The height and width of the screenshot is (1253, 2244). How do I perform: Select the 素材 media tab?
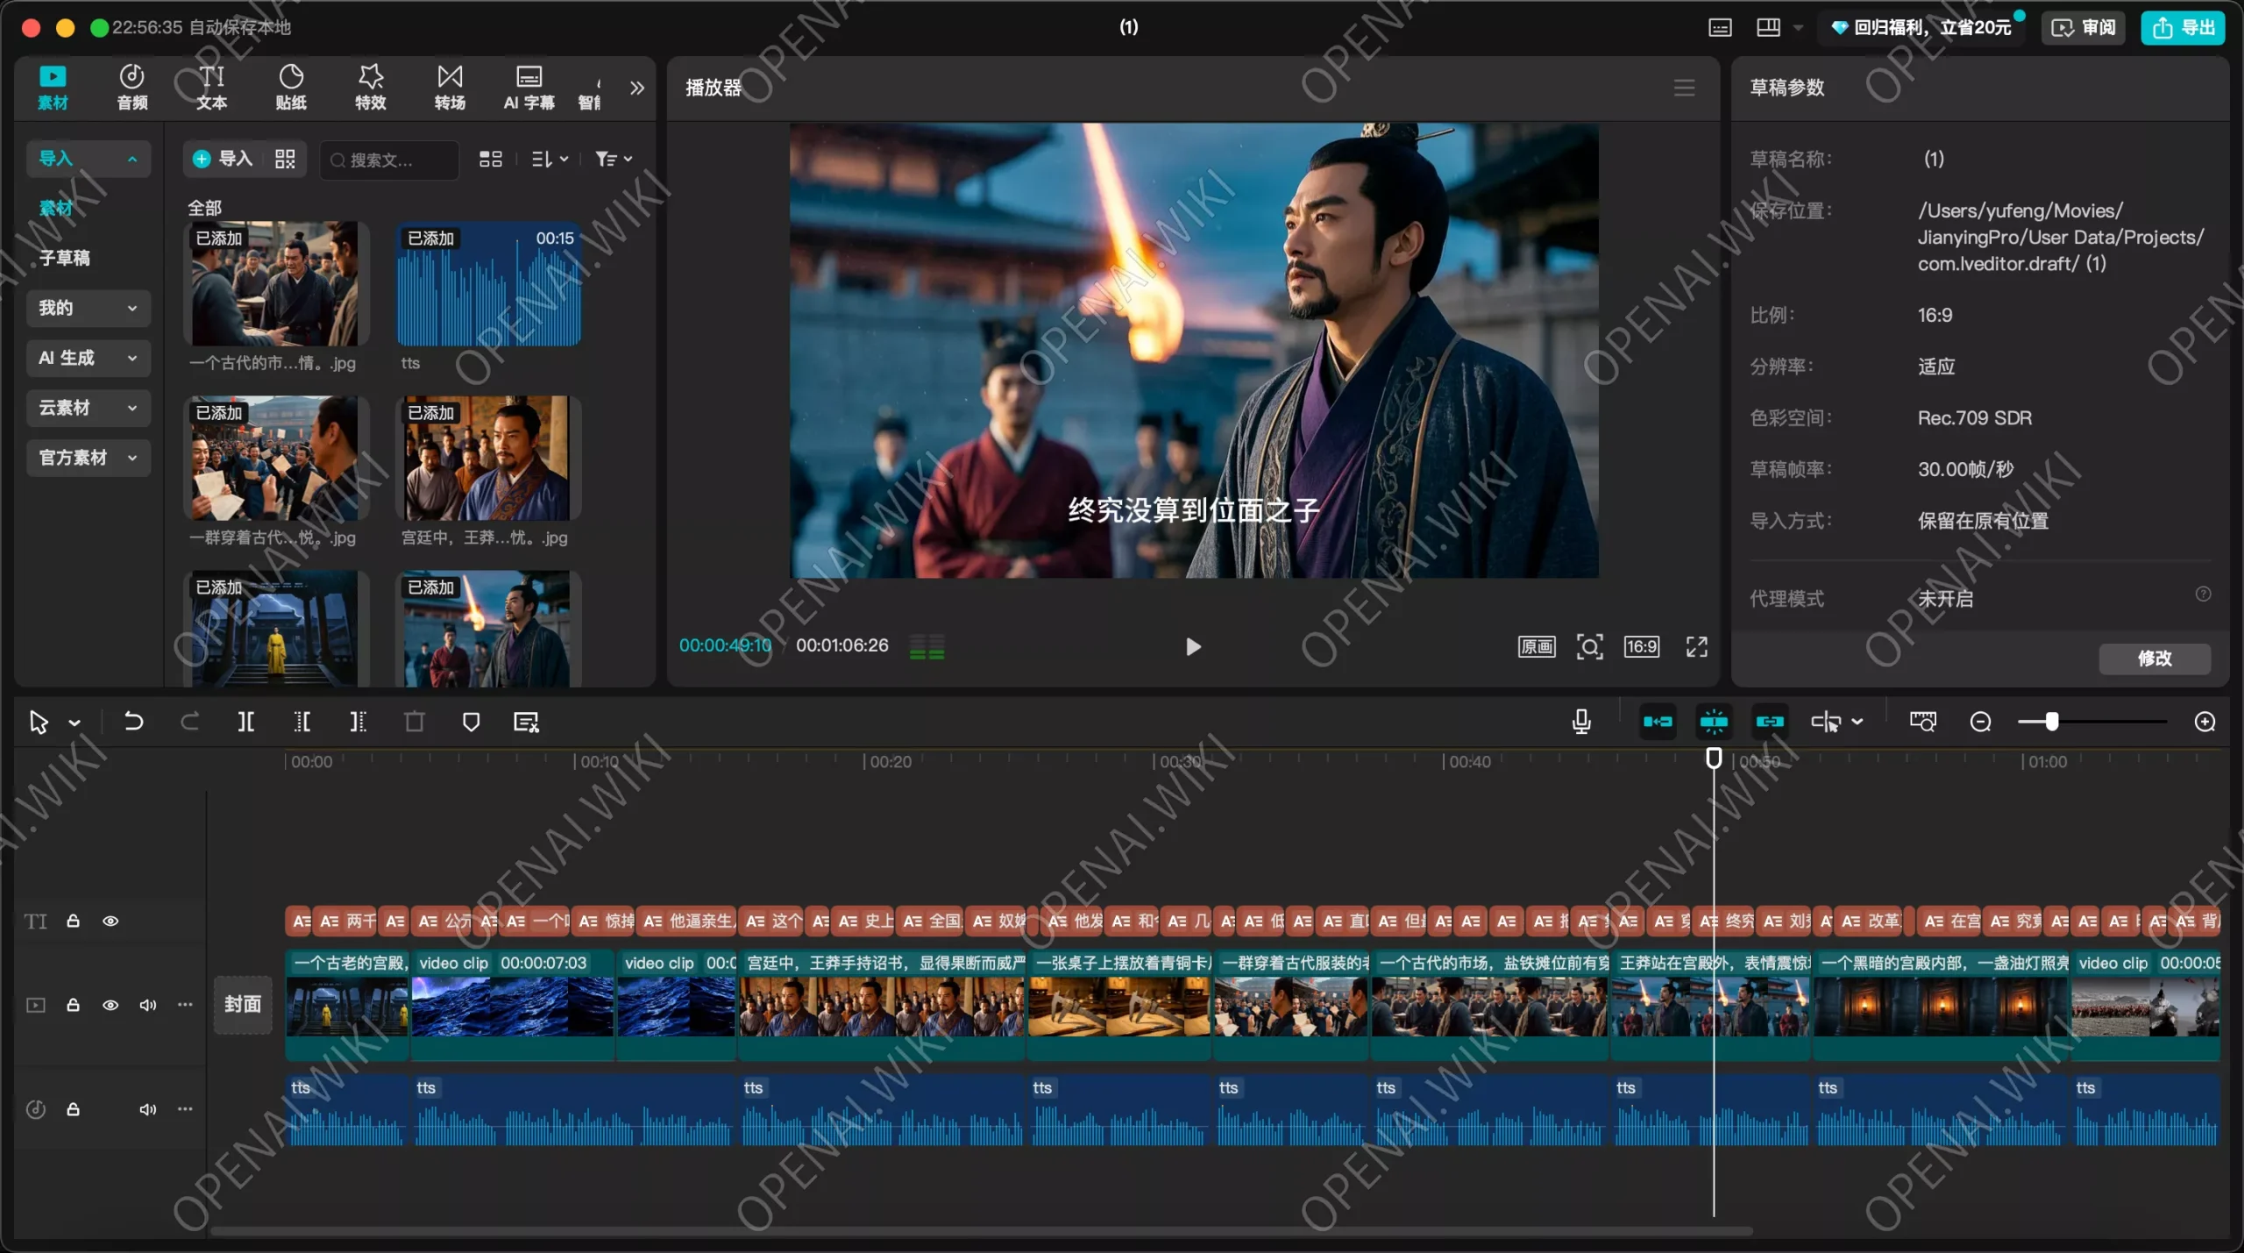pos(53,87)
